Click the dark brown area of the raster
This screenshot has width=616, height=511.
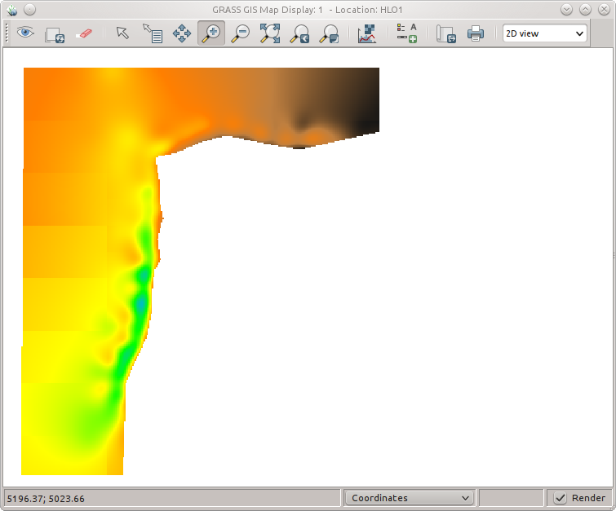click(x=363, y=98)
